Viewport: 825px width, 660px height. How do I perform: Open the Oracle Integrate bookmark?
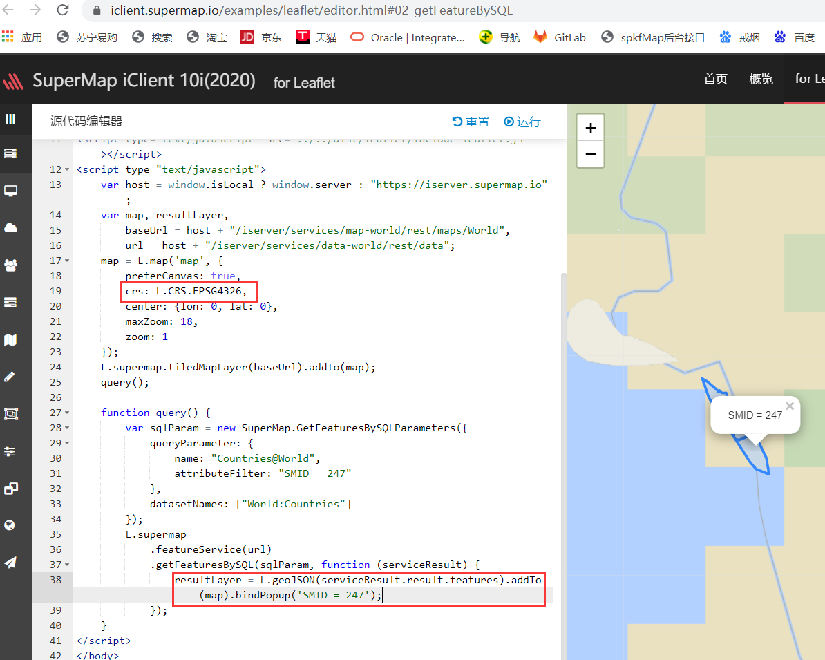408,37
